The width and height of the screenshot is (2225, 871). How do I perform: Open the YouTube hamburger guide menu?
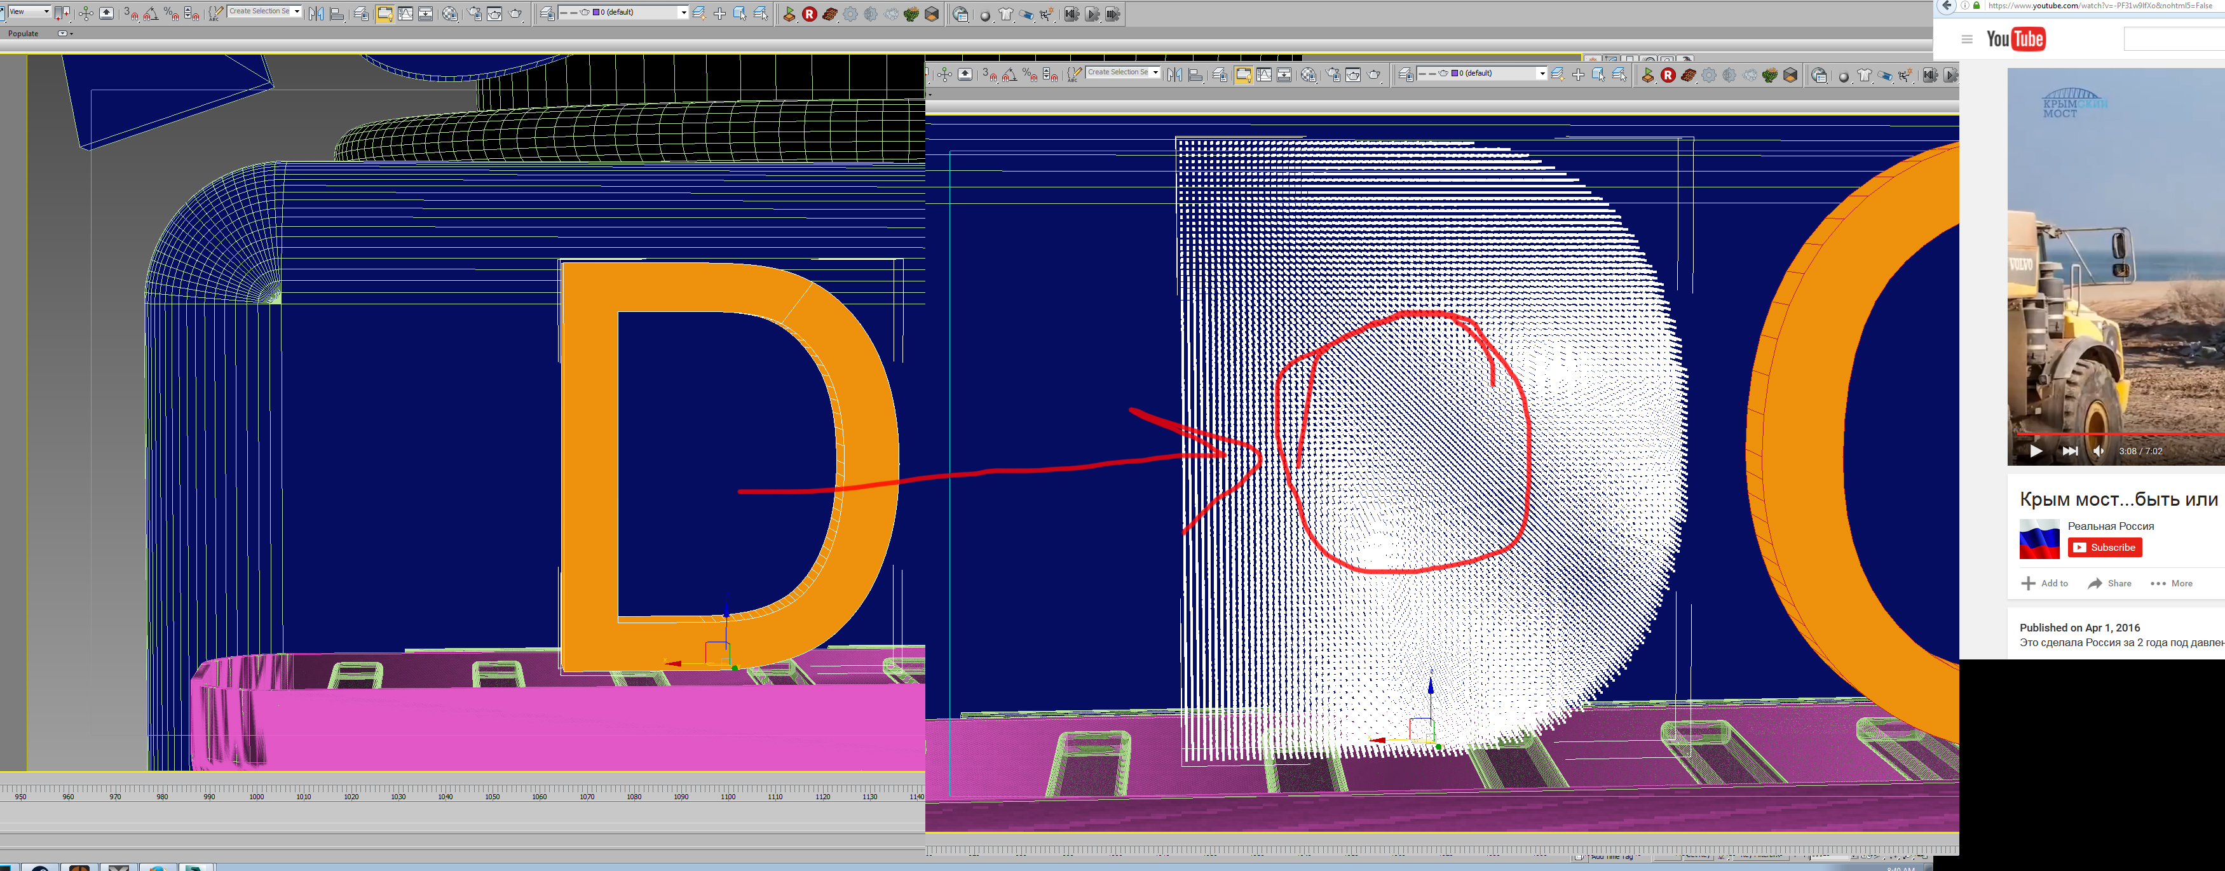(x=1967, y=39)
